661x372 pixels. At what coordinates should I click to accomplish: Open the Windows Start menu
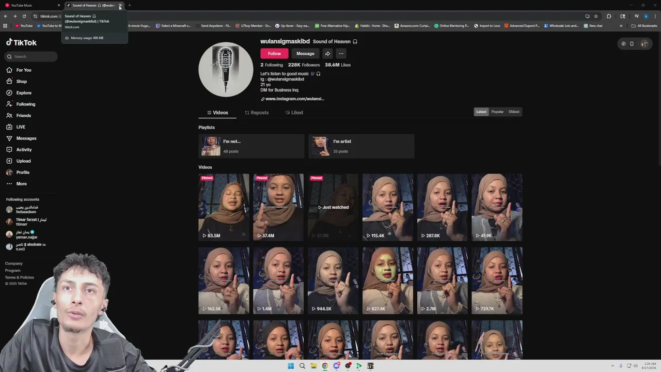click(291, 366)
